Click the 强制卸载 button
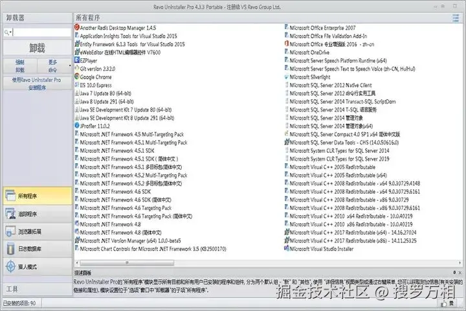This screenshot has width=466, height=311. (x=20, y=66)
